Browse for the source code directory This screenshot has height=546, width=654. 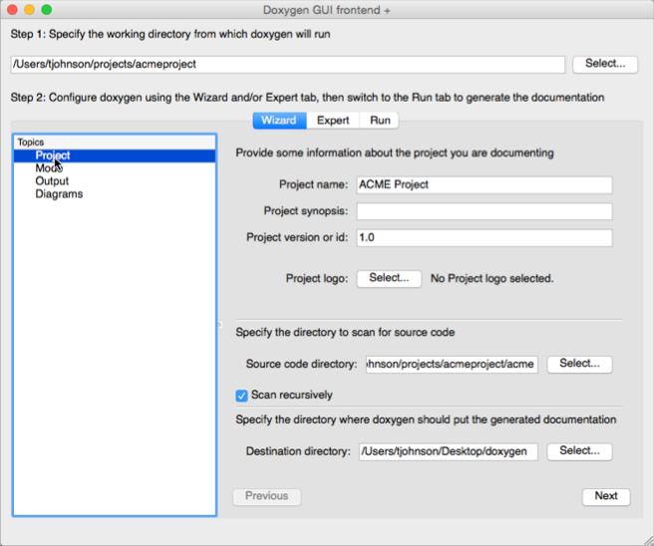coord(579,364)
